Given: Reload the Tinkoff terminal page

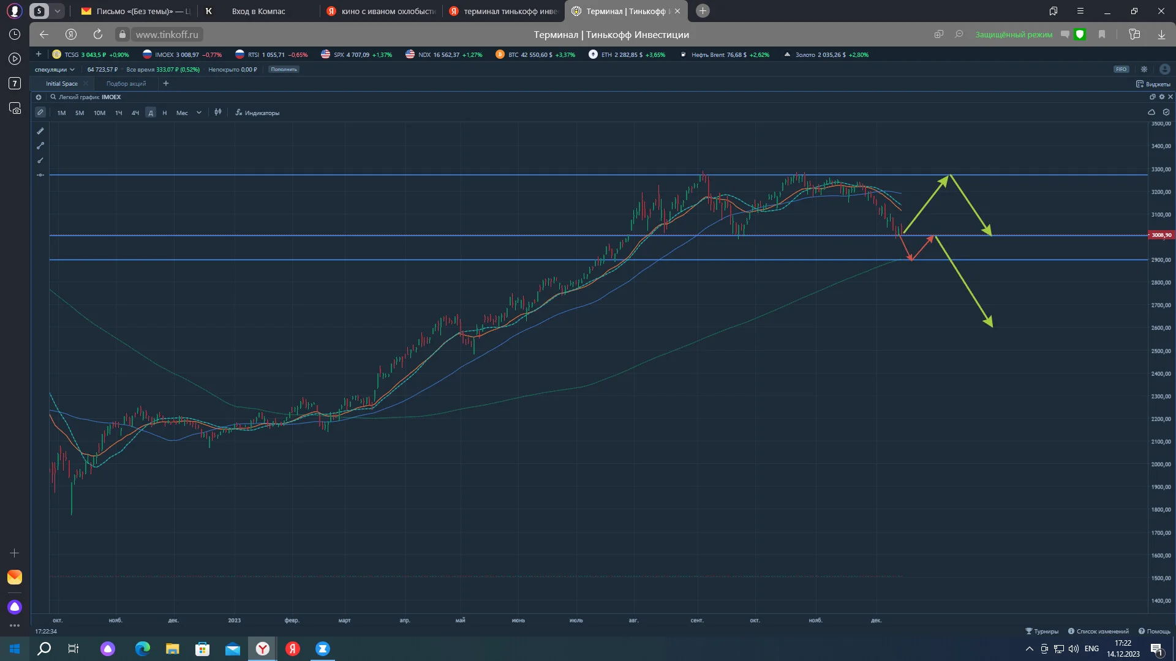Looking at the screenshot, I should [x=98, y=35].
